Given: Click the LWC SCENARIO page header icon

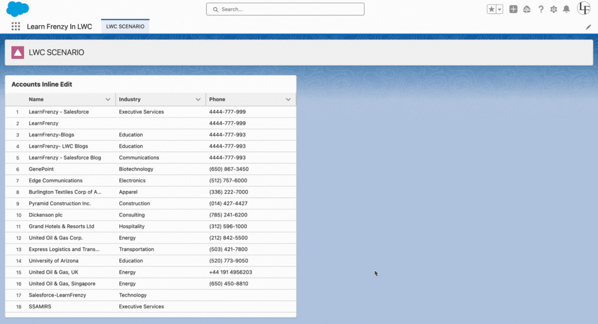Looking at the screenshot, I should pyautogui.click(x=18, y=52).
